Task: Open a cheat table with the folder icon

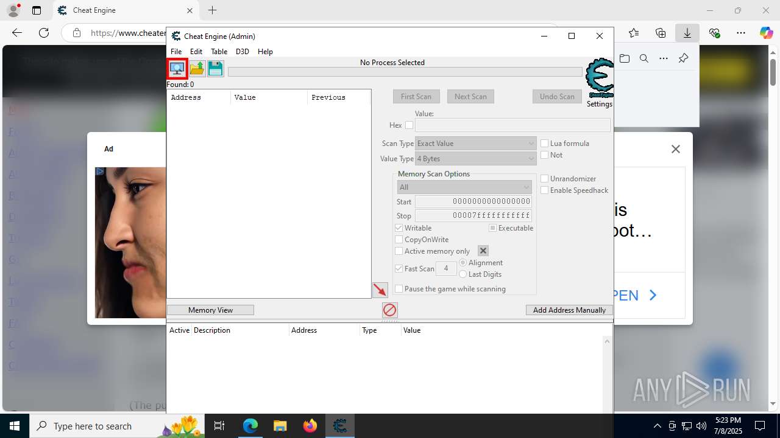Action: click(x=197, y=68)
